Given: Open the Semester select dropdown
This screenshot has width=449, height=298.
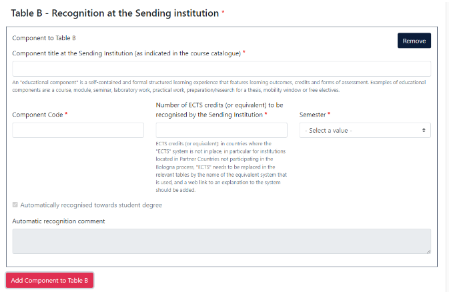Looking at the screenshot, I should click(x=365, y=130).
